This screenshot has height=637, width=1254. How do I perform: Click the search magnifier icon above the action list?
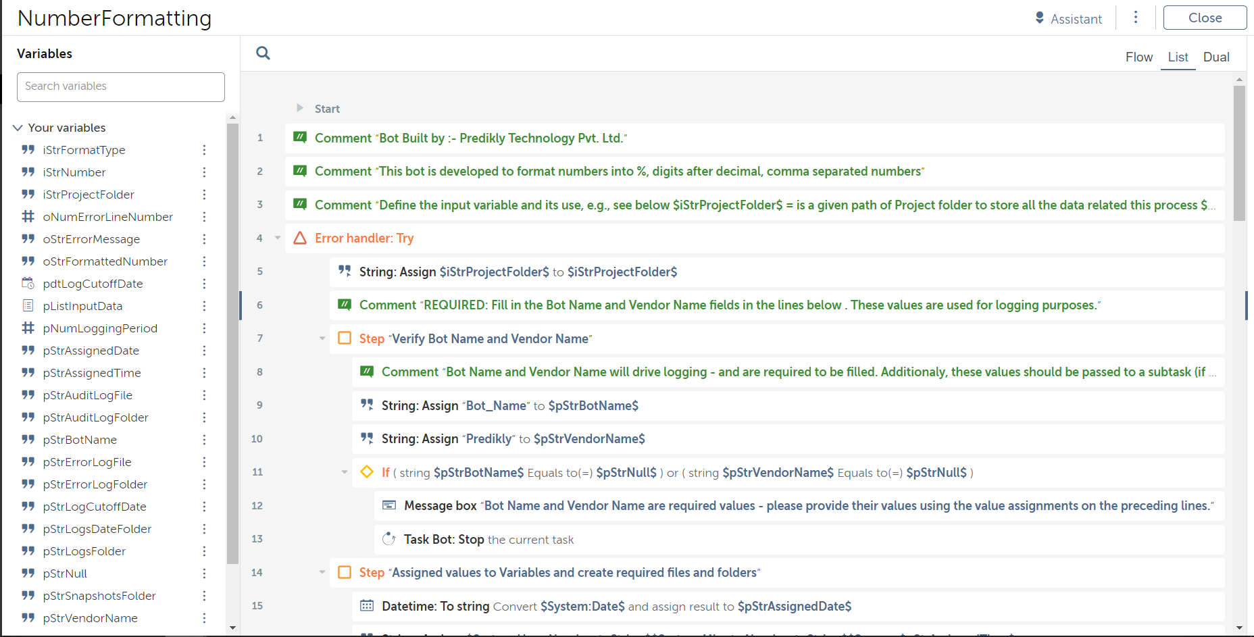pos(263,53)
